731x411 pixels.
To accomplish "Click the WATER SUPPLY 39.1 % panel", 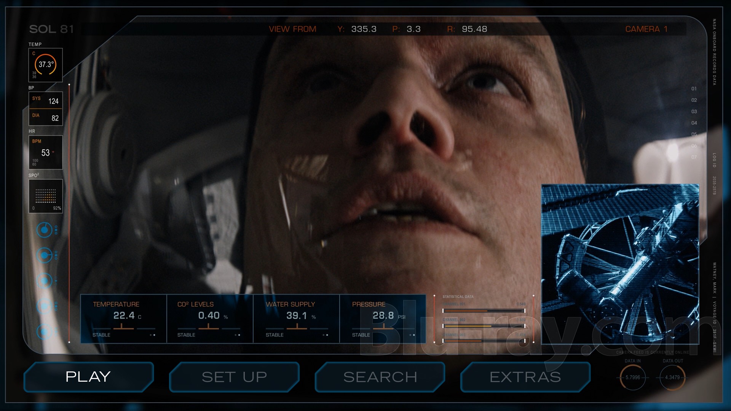I will click(296, 319).
